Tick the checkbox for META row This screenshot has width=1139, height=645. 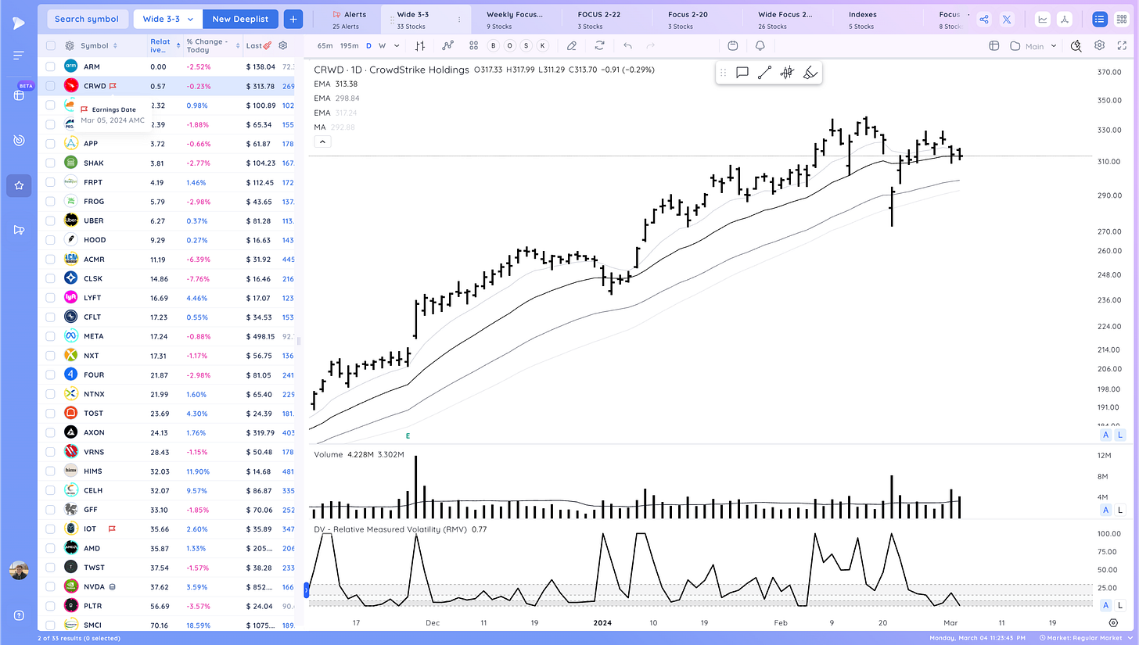tap(50, 336)
